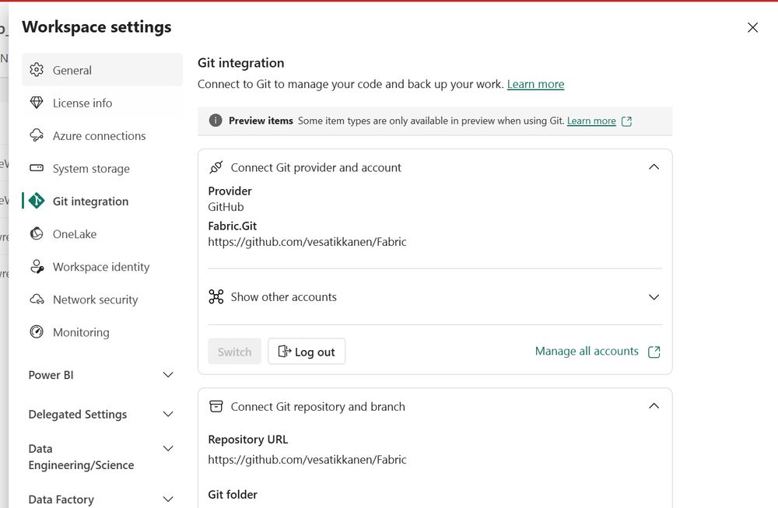Open Azure connections settings
The height and width of the screenshot is (508, 778).
click(x=102, y=135)
